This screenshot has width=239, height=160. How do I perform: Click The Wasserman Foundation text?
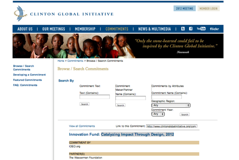click(86, 158)
